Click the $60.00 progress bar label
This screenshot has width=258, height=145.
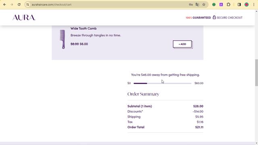(x=199, y=83)
